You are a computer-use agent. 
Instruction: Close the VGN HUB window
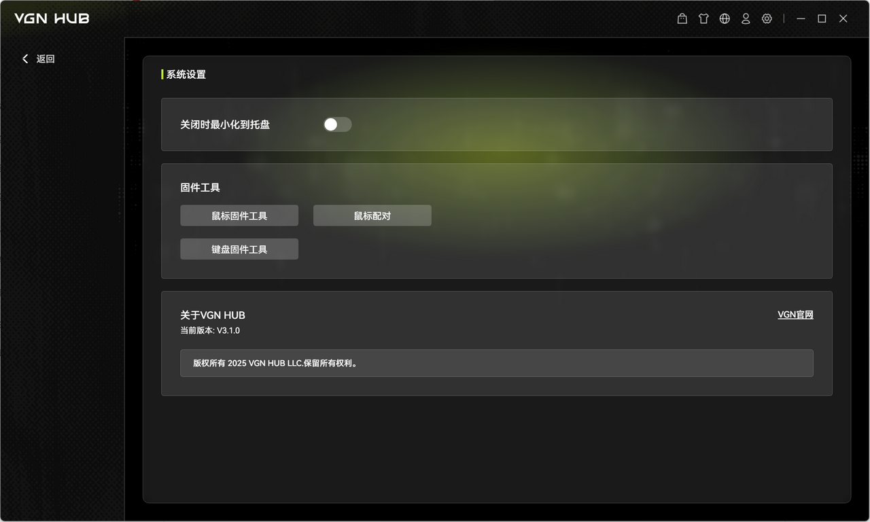843,19
